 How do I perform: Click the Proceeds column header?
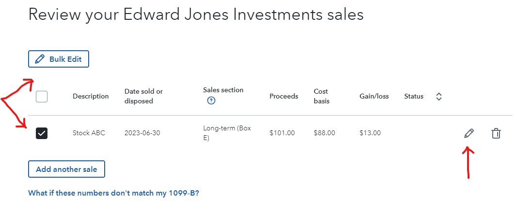tap(283, 96)
